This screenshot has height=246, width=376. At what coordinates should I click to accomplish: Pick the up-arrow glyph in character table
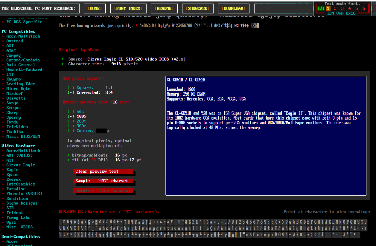146,222
